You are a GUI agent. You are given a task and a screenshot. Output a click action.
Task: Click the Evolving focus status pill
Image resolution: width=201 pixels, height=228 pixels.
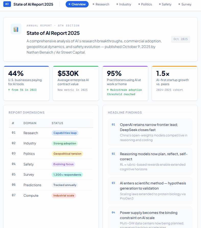[x=63, y=164]
